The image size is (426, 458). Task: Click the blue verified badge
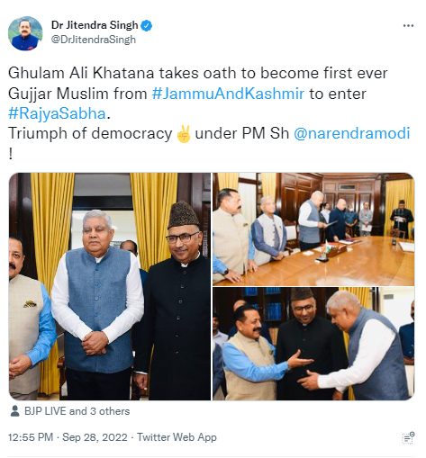pos(147,26)
